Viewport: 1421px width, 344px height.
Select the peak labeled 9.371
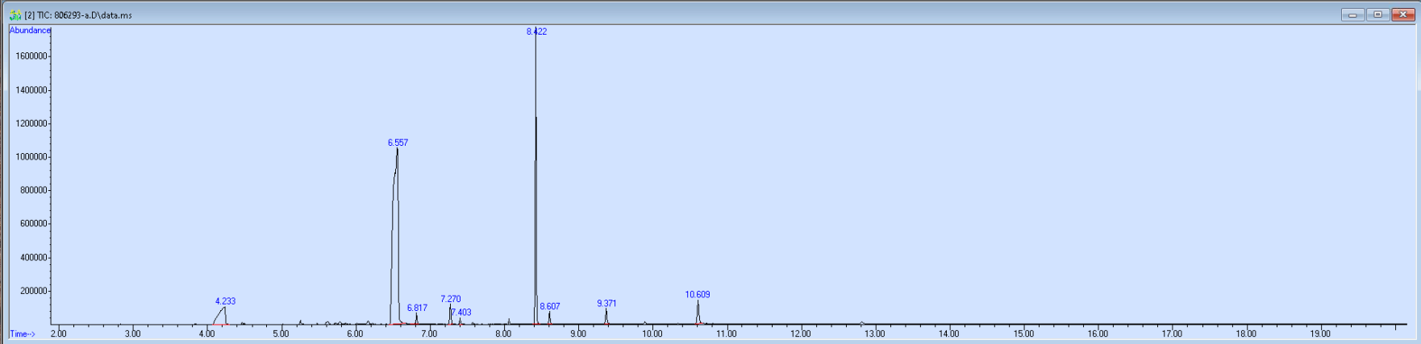click(606, 304)
